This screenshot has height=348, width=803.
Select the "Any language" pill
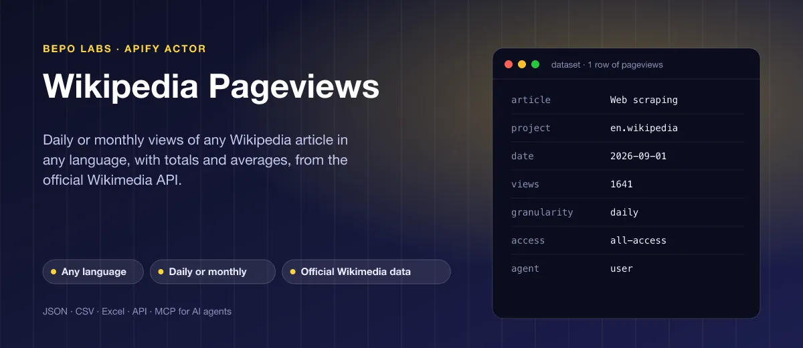[93, 272]
